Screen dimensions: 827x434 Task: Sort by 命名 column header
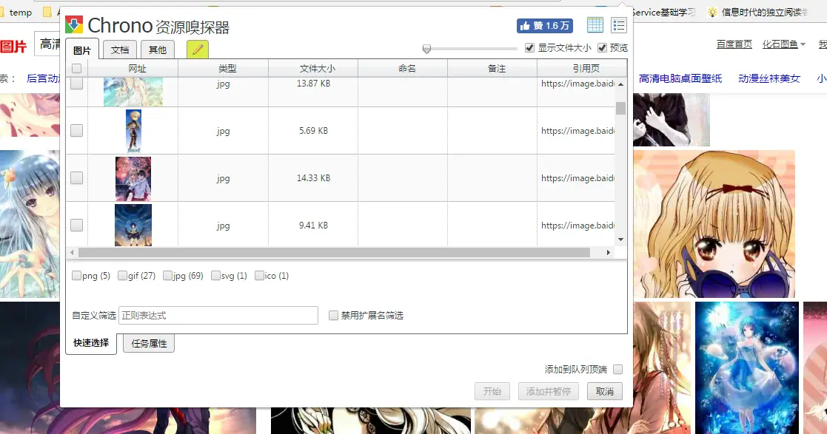pos(403,69)
